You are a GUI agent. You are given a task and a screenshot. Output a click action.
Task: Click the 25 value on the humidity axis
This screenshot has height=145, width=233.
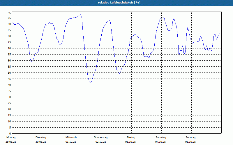tap(9, 103)
